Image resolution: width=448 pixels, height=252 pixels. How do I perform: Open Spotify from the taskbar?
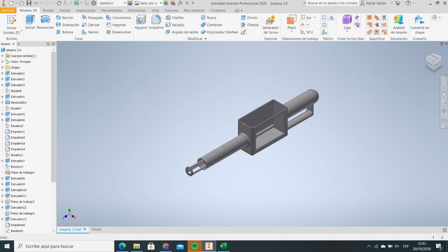tap(195, 246)
